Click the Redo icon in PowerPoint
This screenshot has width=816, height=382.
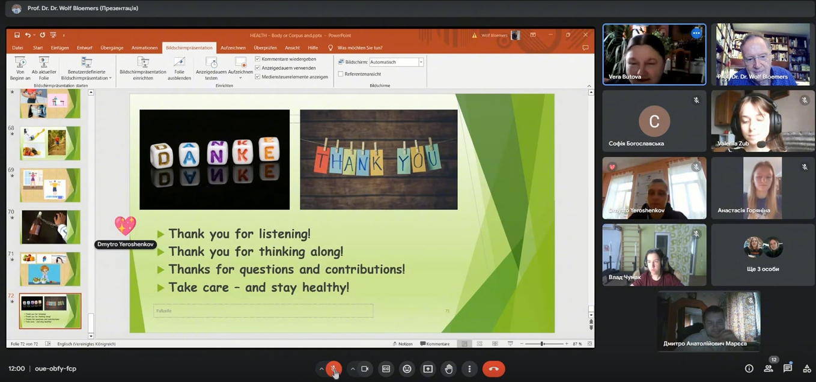(42, 35)
